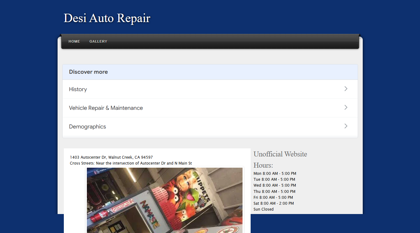This screenshot has width=420, height=233.
Task: Open the Desi Auto Repair site title
Action: [107, 18]
